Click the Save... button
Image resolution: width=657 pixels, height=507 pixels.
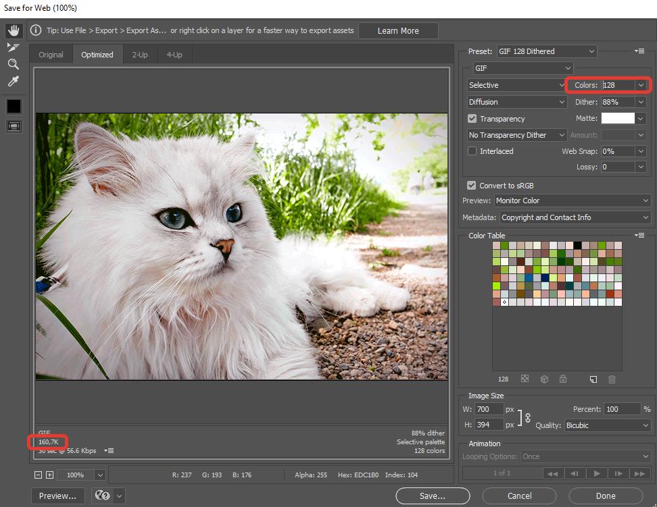pyautogui.click(x=433, y=496)
